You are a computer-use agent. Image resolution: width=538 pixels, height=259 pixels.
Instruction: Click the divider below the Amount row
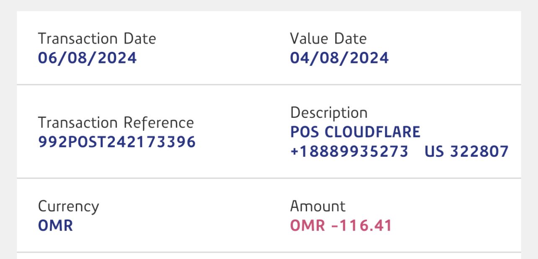[268, 252]
